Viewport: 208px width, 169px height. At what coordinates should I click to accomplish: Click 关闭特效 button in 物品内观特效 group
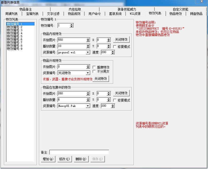tap(121, 40)
